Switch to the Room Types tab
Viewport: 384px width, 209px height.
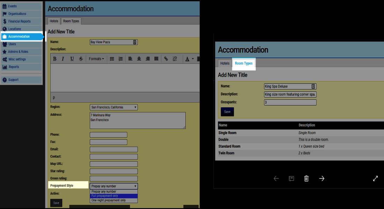click(71, 21)
